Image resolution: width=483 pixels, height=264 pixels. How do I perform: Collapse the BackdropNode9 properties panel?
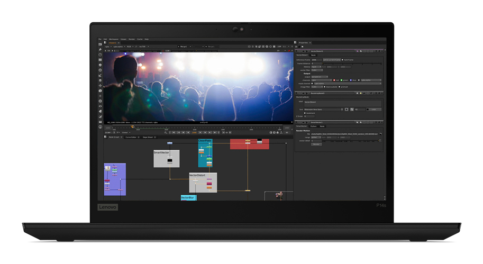pos(296,93)
